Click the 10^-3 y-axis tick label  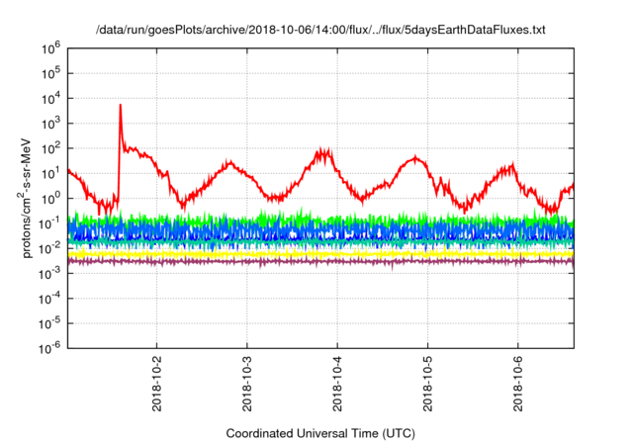[49, 273]
